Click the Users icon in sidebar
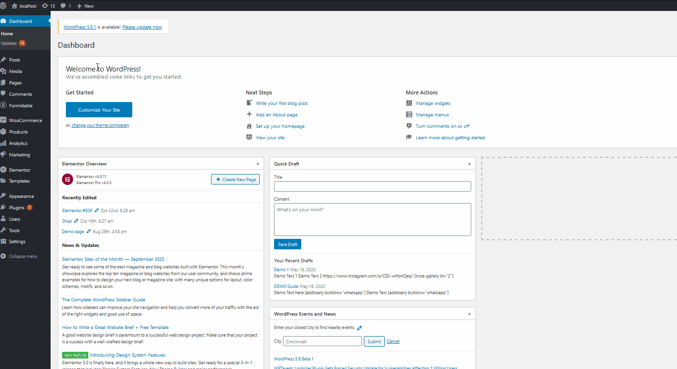The height and width of the screenshot is (369, 677). 3,219
